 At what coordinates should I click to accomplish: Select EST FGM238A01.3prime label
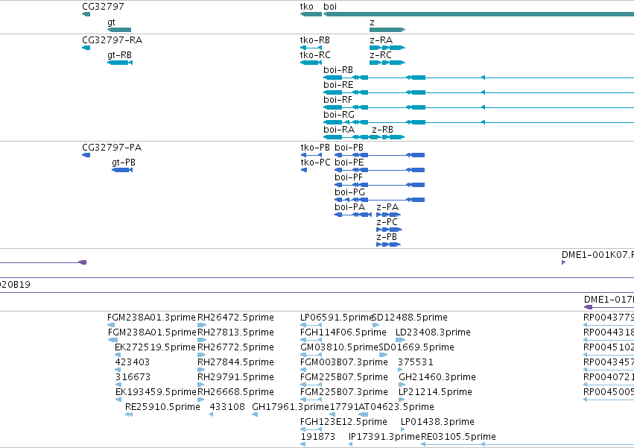[151, 318]
